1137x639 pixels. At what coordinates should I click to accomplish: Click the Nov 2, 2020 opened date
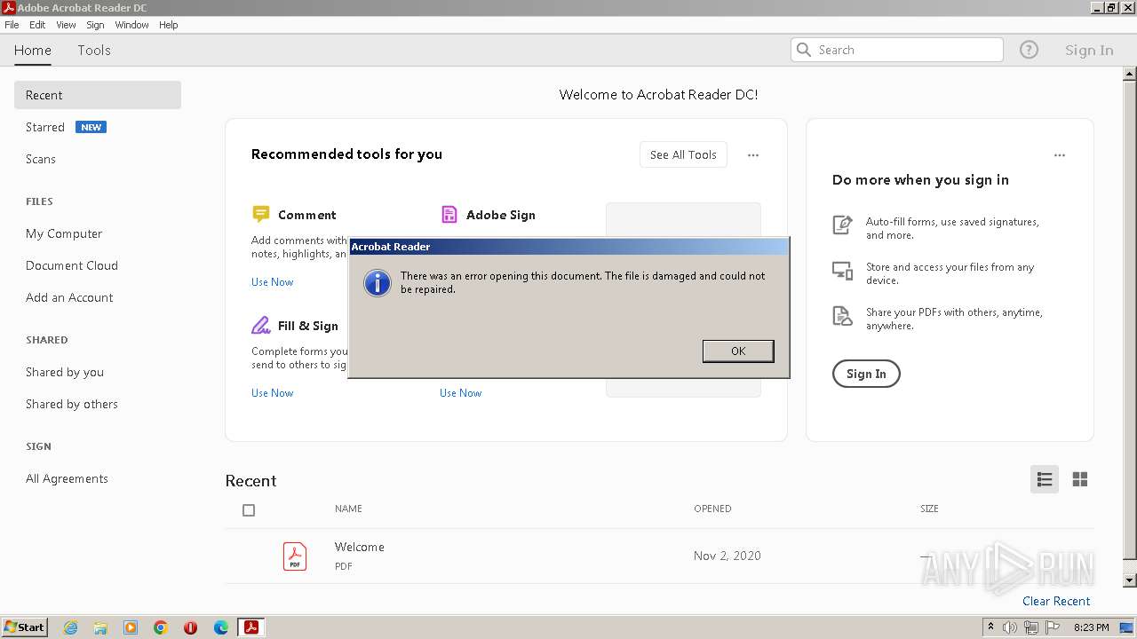click(728, 556)
